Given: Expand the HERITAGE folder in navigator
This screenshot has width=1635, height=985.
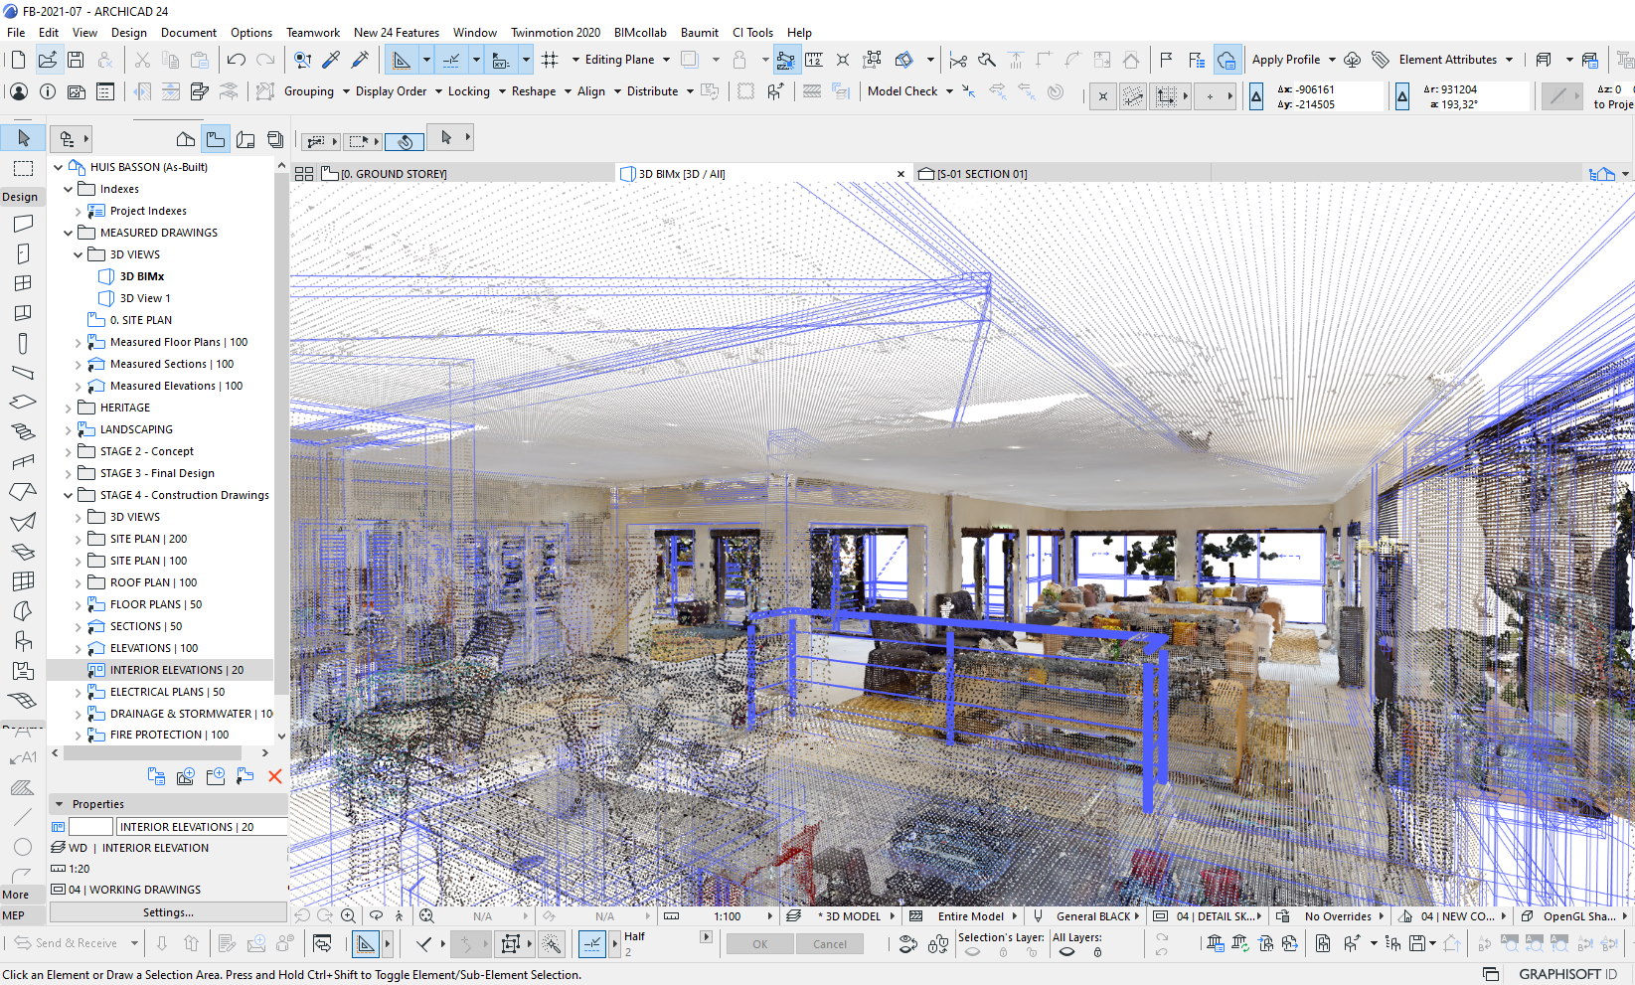Looking at the screenshot, I should pyautogui.click(x=68, y=408).
